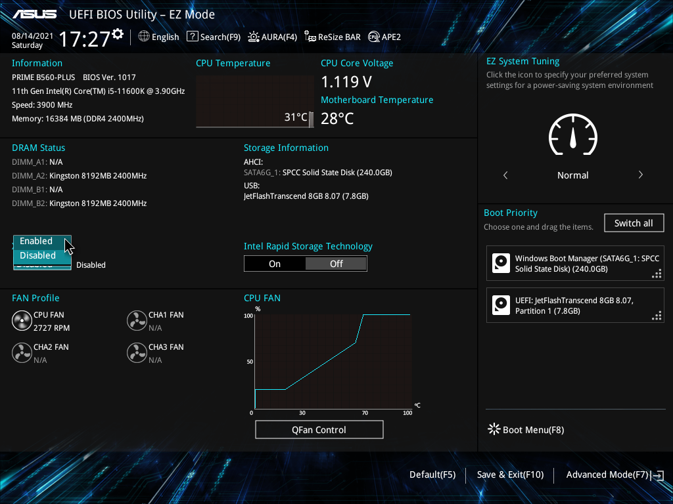
Task: Open the Search(F9) question mark icon
Action: point(193,37)
